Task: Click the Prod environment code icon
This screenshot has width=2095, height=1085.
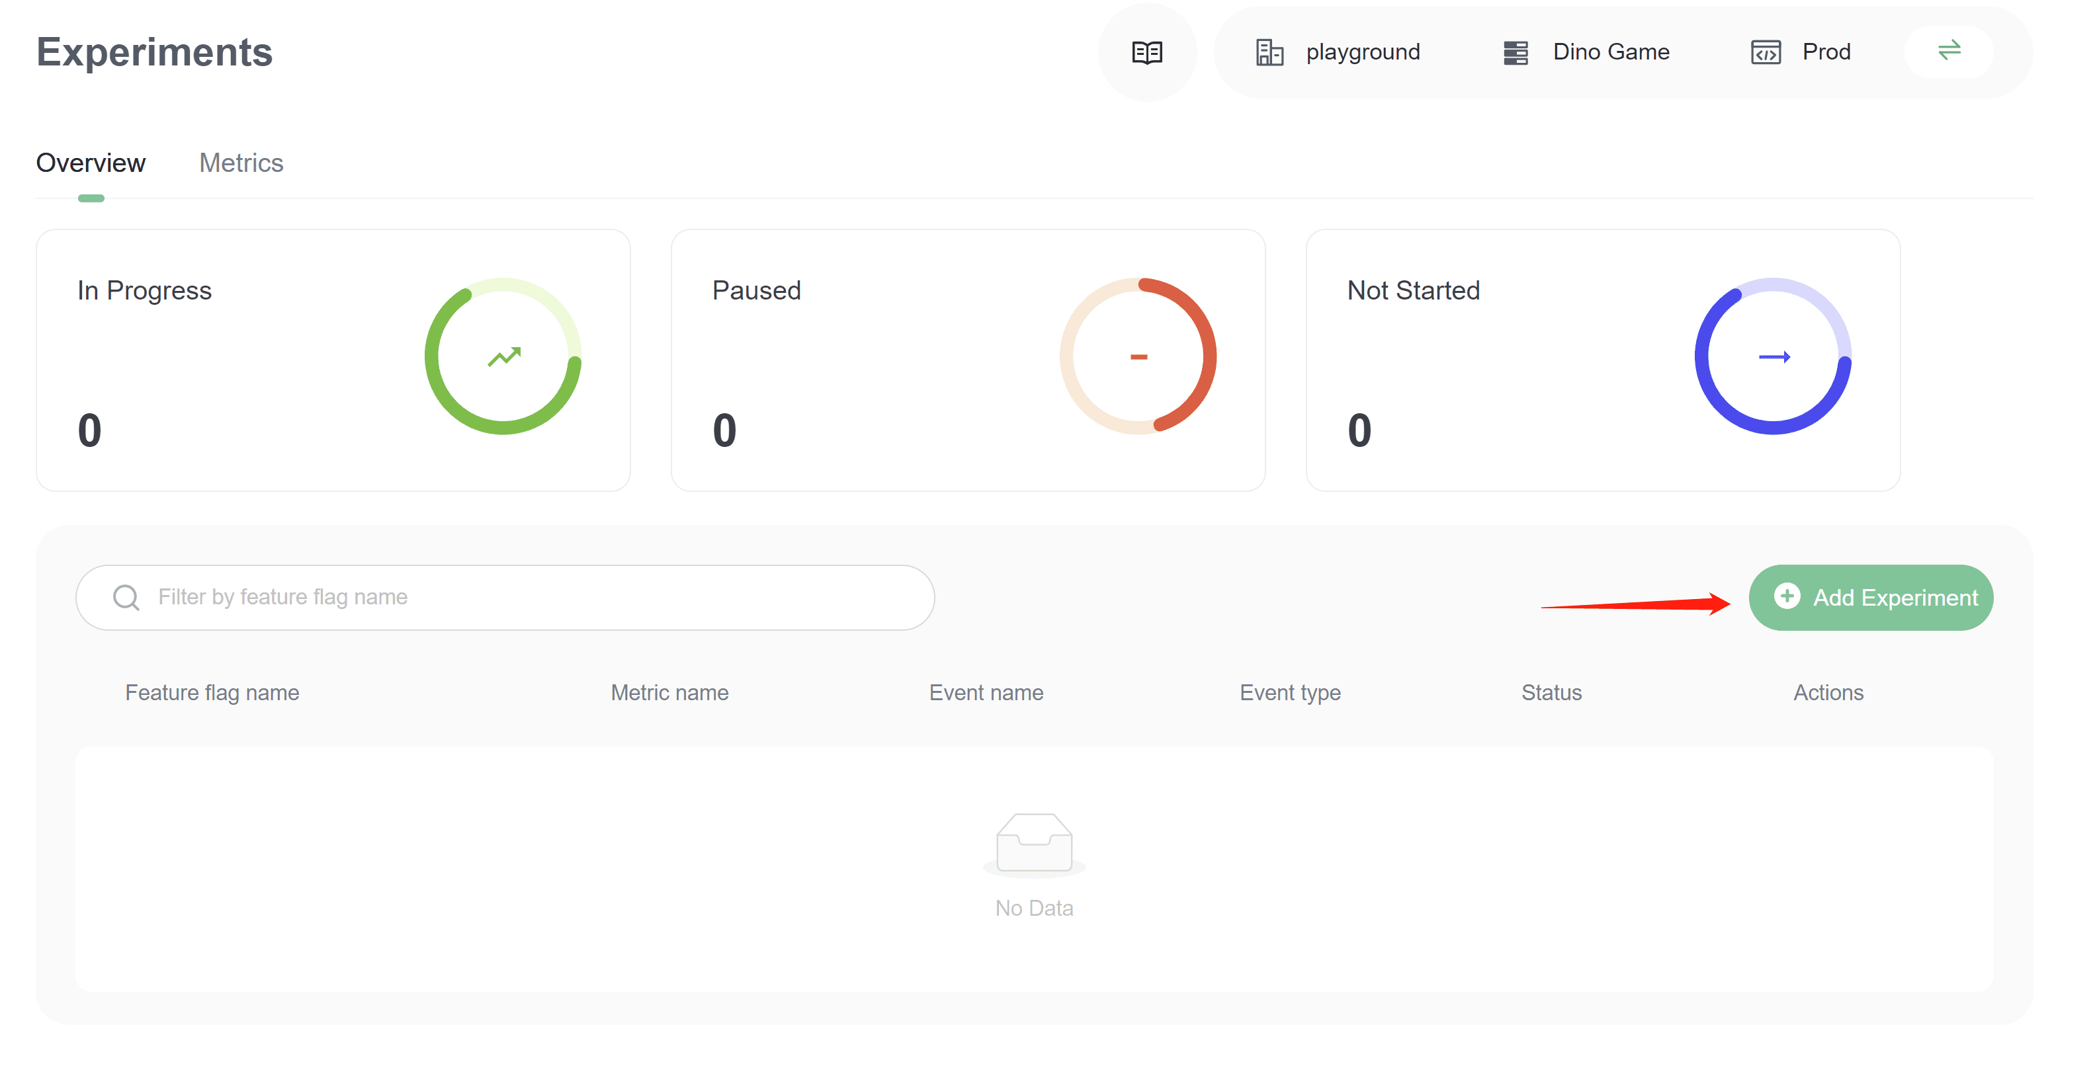Action: click(x=1765, y=53)
